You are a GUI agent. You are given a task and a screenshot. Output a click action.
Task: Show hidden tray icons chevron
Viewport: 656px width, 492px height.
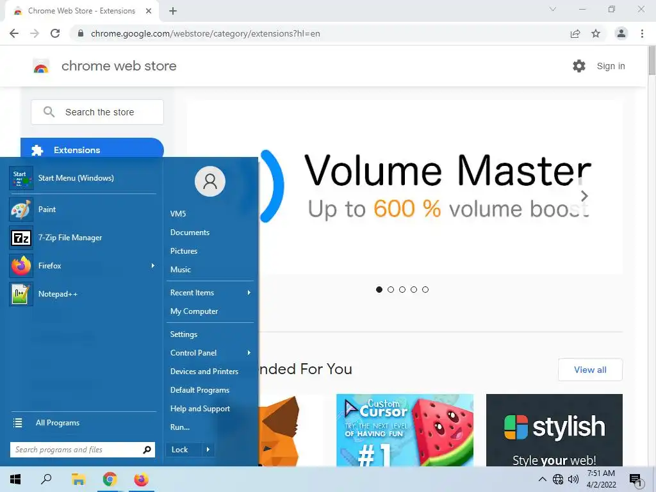point(542,479)
